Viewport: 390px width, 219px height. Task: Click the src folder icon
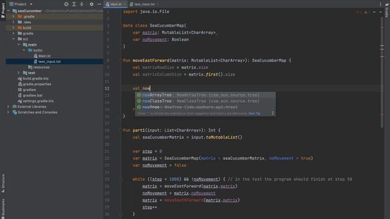[x=20, y=39]
